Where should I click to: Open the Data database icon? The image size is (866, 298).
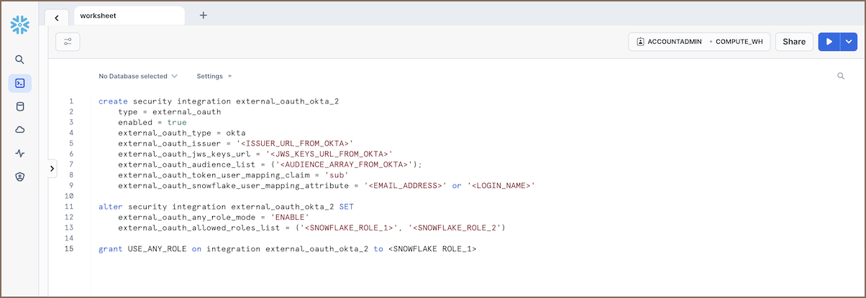click(x=20, y=106)
